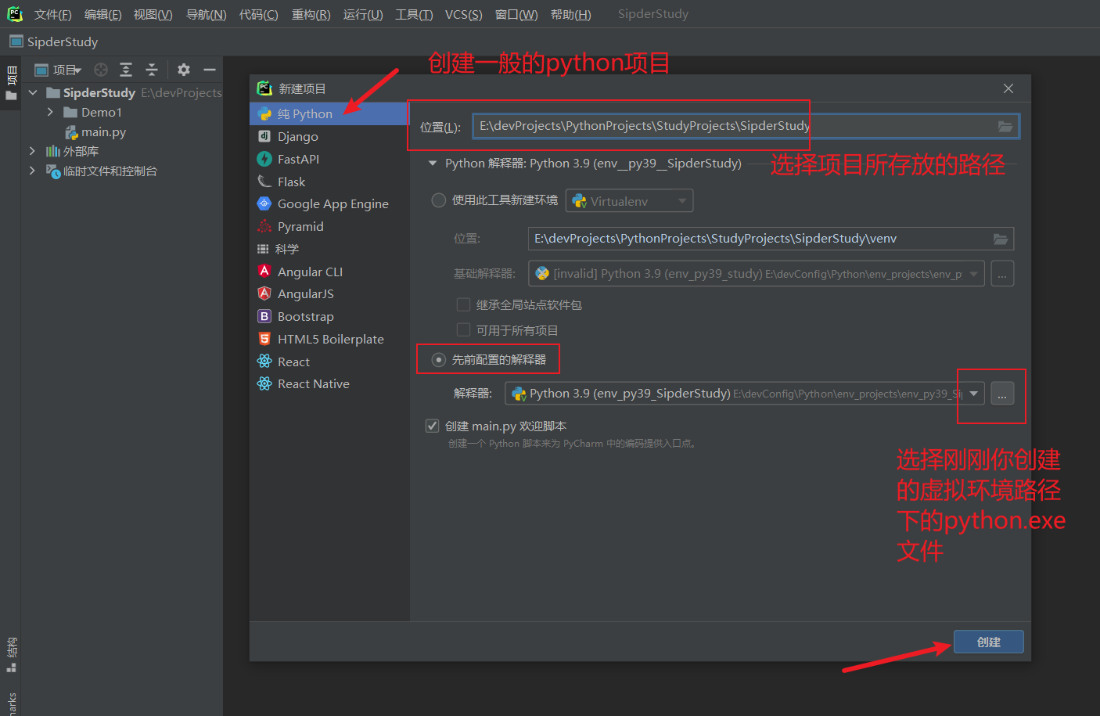Open the 视图(V) menu
The height and width of the screenshot is (716, 1100).
153,15
